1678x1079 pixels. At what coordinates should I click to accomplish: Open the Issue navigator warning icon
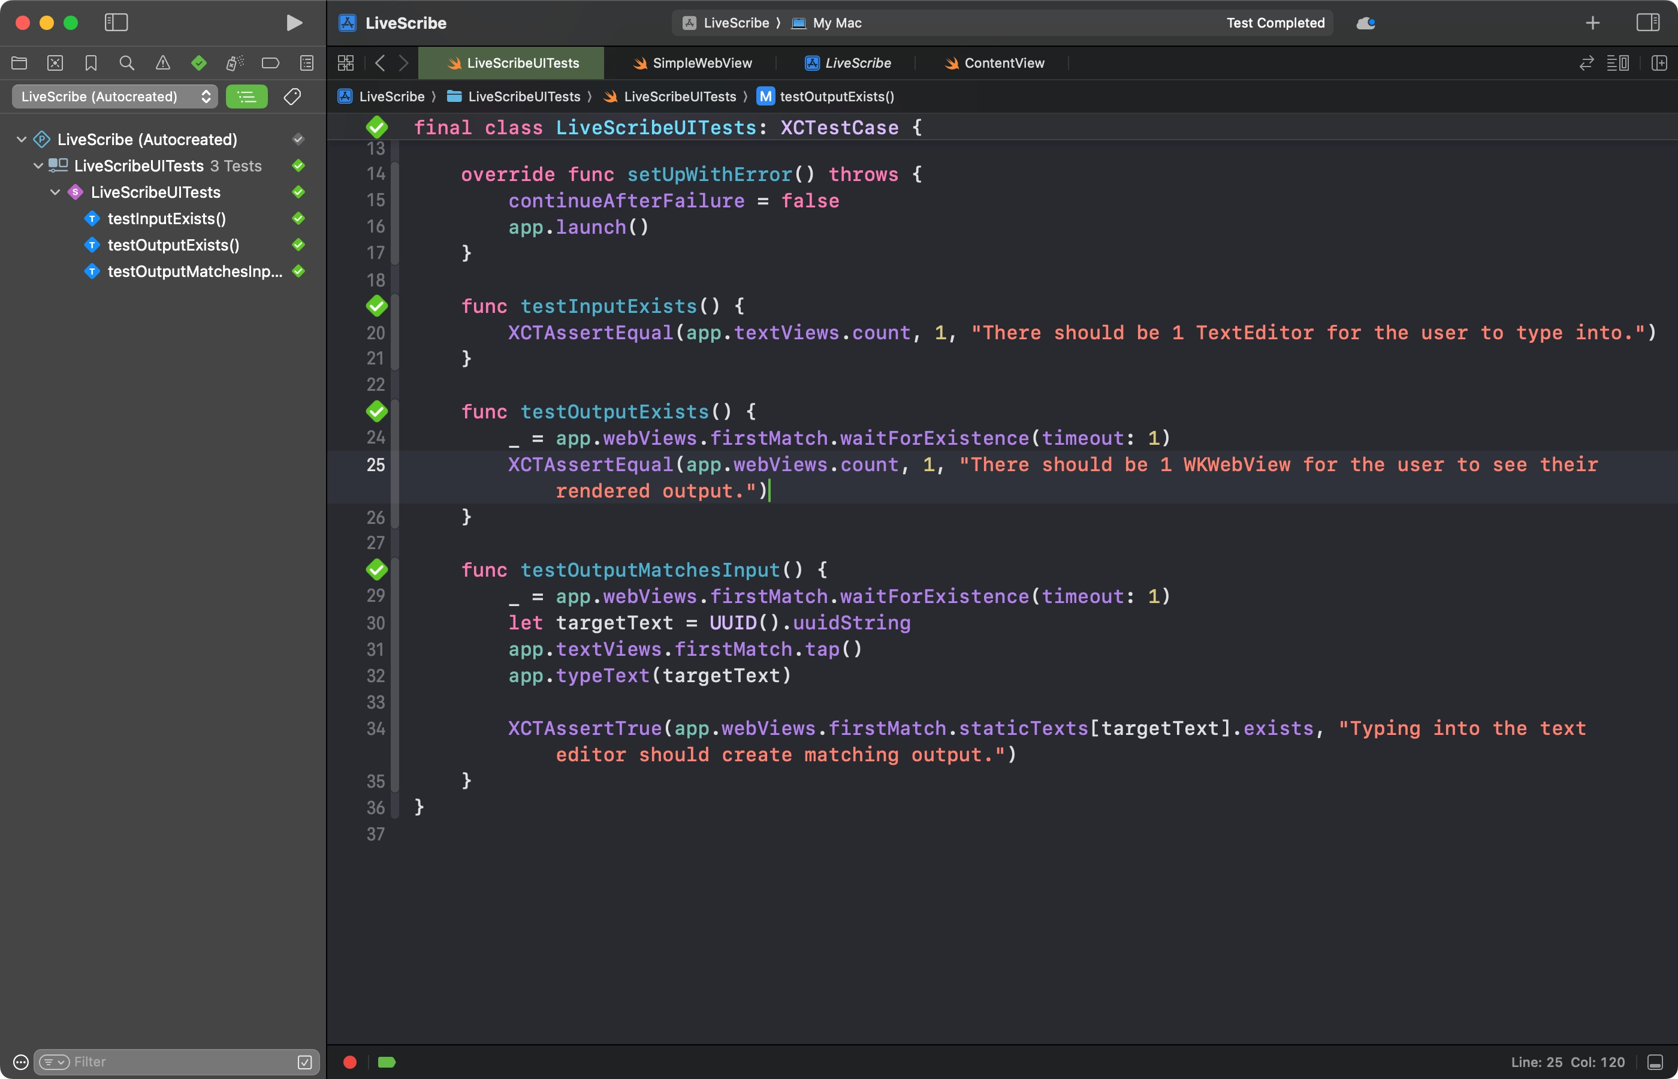coord(162,63)
